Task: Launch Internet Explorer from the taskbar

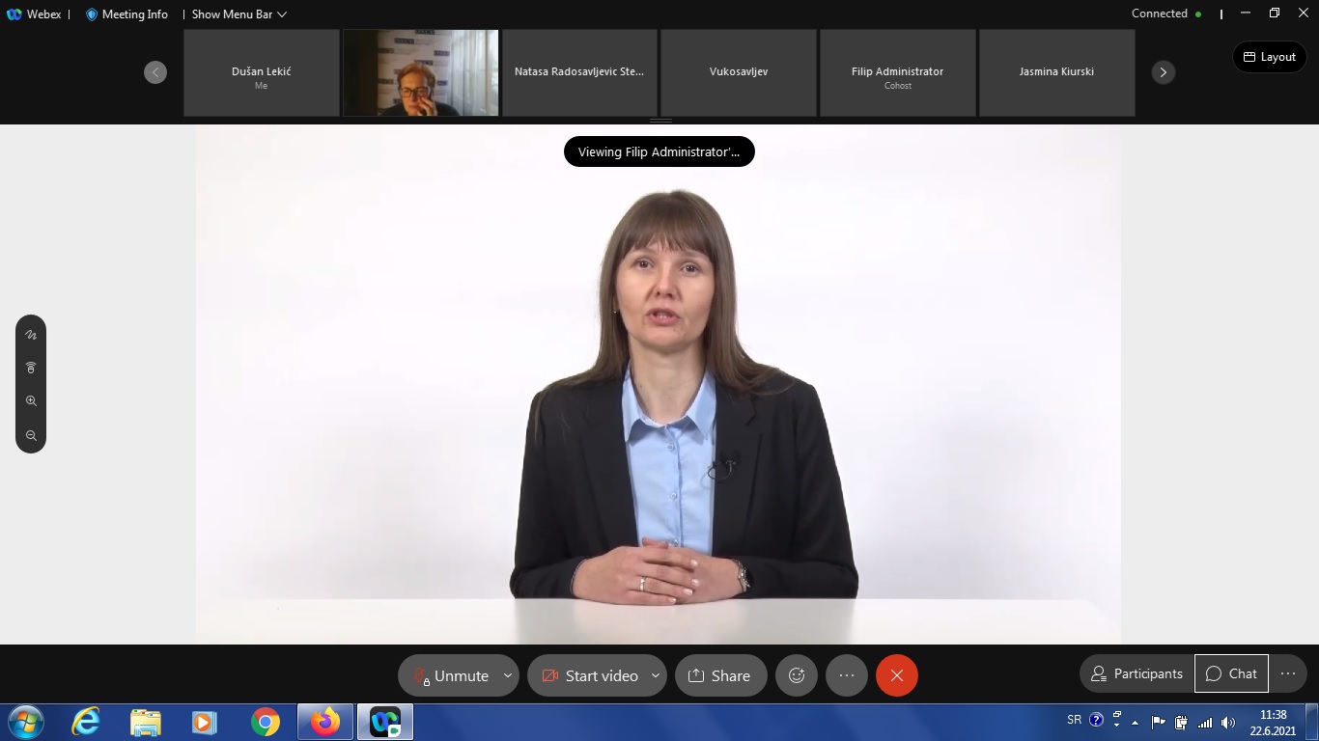Action: click(x=86, y=722)
